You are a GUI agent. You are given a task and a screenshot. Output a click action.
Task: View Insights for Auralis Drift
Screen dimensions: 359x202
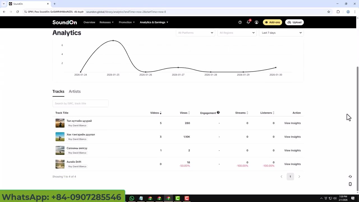[x=293, y=164]
